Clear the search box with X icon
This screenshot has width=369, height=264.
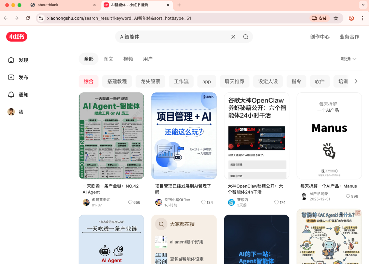click(233, 37)
